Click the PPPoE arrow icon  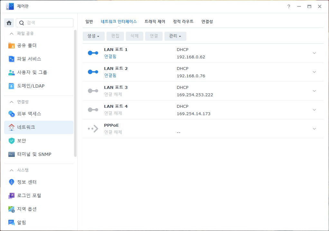pos(93,129)
